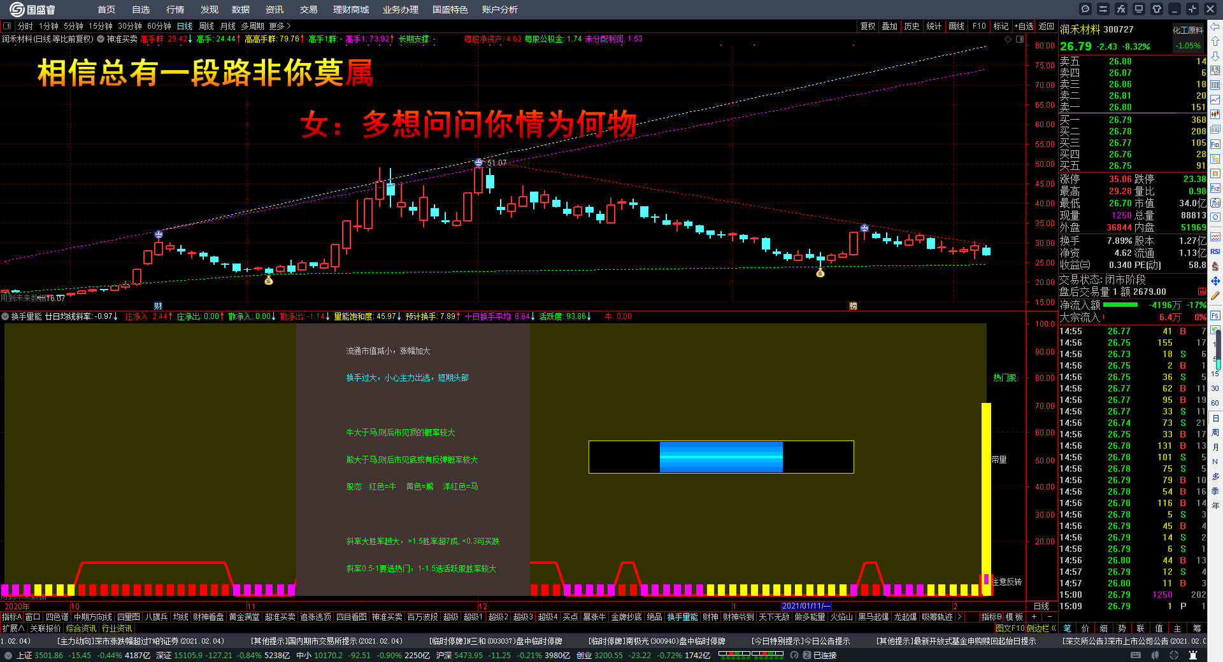The width and height of the screenshot is (1223, 662).
Task: Toggle the 势 tab in bottom-right panel
Action: (1122, 628)
